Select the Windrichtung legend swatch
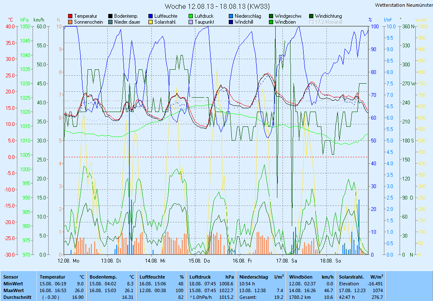433x301 pixels. pos(311,16)
